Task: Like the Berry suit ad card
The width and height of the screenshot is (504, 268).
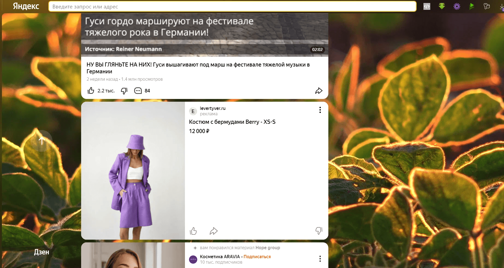Action: click(193, 231)
